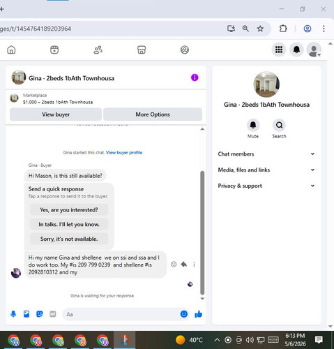Click the listing thumbnail in chat header
This screenshot has width=334, height=349.
[x=19, y=77]
